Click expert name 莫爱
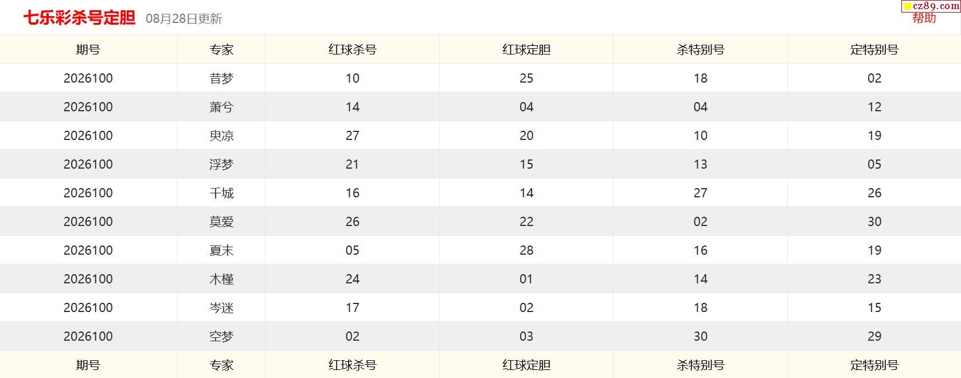Image resolution: width=961 pixels, height=378 pixels. pyautogui.click(x=221, y=221)
